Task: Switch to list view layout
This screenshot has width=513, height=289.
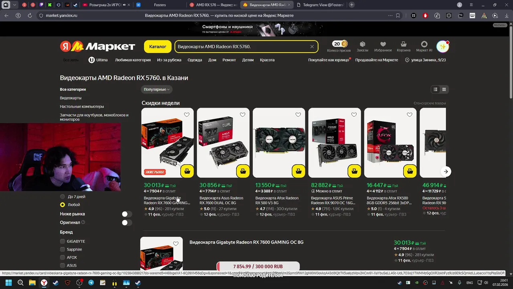Action: 436,90
